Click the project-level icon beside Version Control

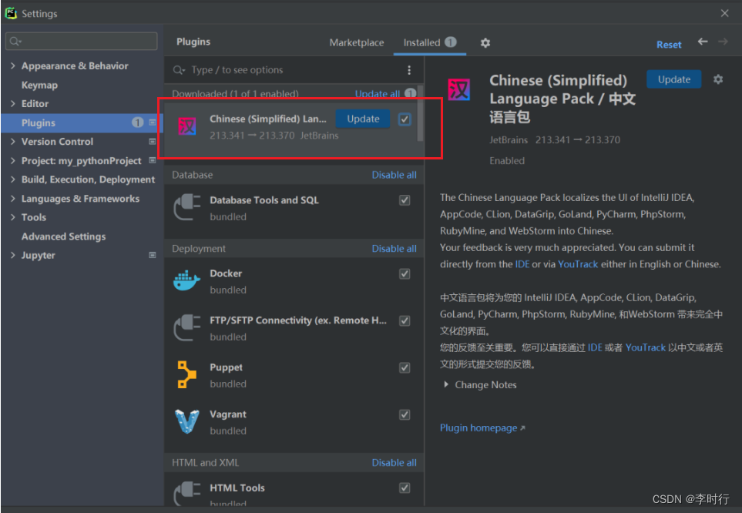point(153,142)
